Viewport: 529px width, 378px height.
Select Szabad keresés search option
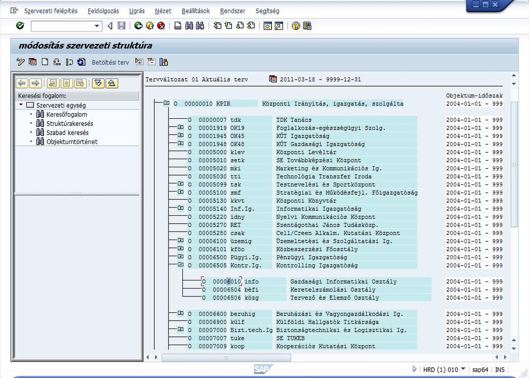tap(68, 133)
